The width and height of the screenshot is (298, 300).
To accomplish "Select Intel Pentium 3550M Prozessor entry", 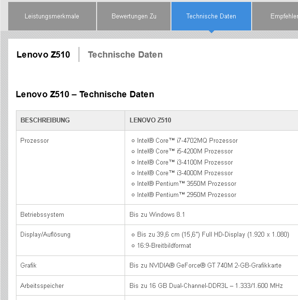I will click(x=186, y=184).
